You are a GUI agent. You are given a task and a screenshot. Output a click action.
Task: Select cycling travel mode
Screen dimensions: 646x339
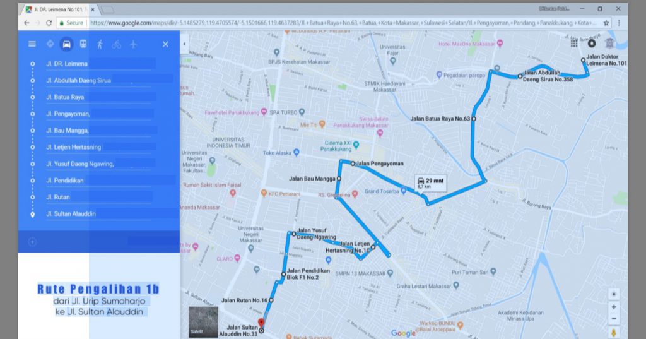tap(117, 44)
